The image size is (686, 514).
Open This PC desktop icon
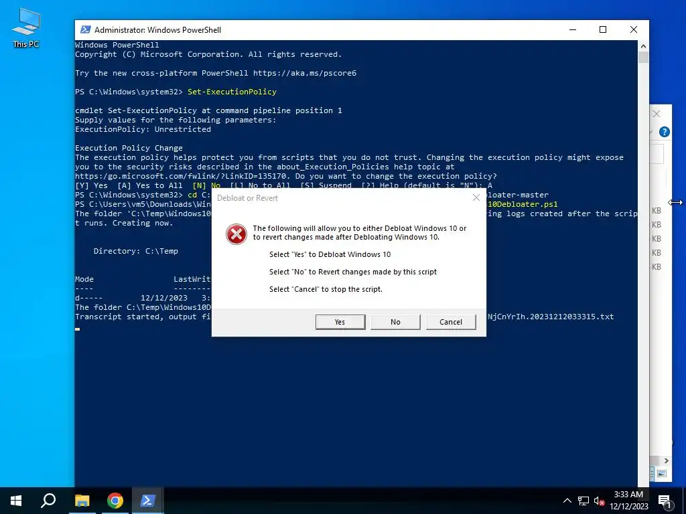tap(26, 27)
